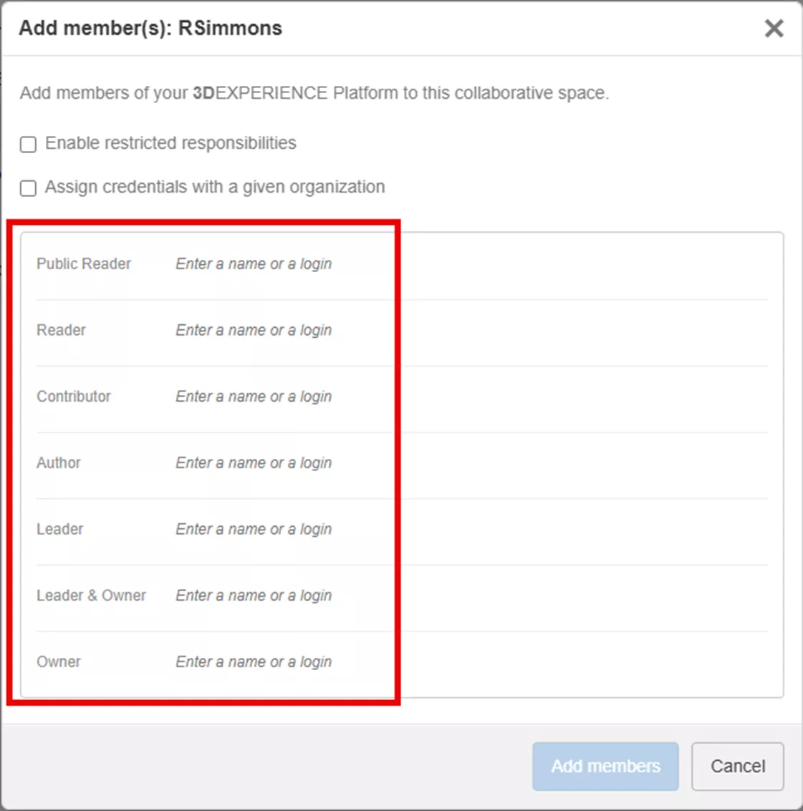Click the standalone Leader role label

60,530
